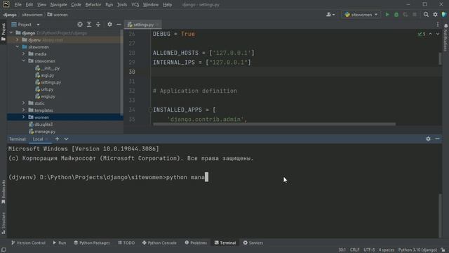Open the VCS menu
449x253 pixels.
point(135,5)
